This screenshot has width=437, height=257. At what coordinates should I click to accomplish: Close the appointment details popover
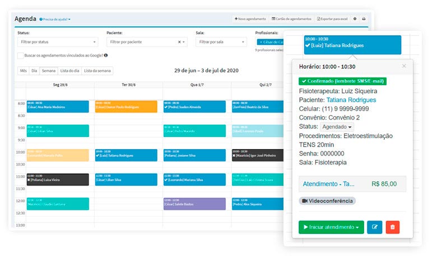tap(404, 66)
